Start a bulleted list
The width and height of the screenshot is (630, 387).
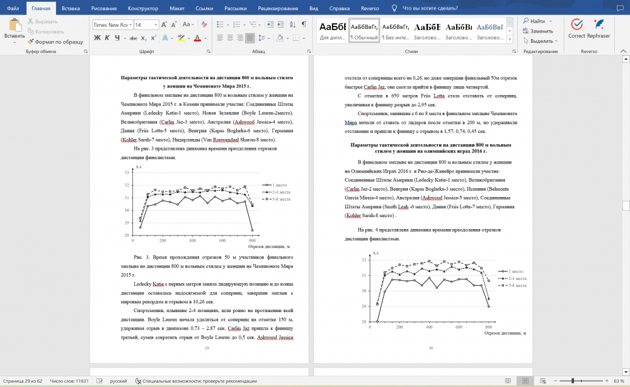click(219, 25)
